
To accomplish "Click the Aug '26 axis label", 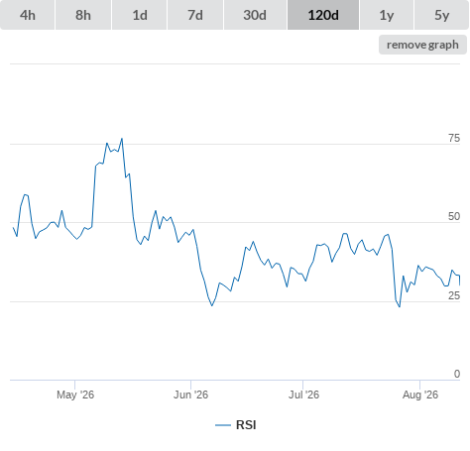I will click(x=420, y=395).
